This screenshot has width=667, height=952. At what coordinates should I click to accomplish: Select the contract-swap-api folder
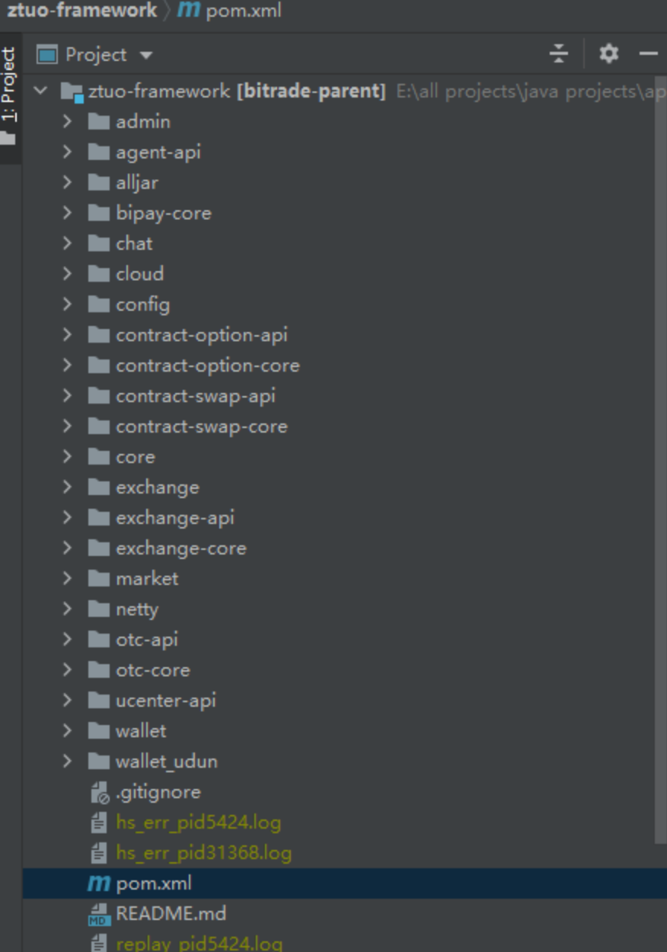[195, 396]
